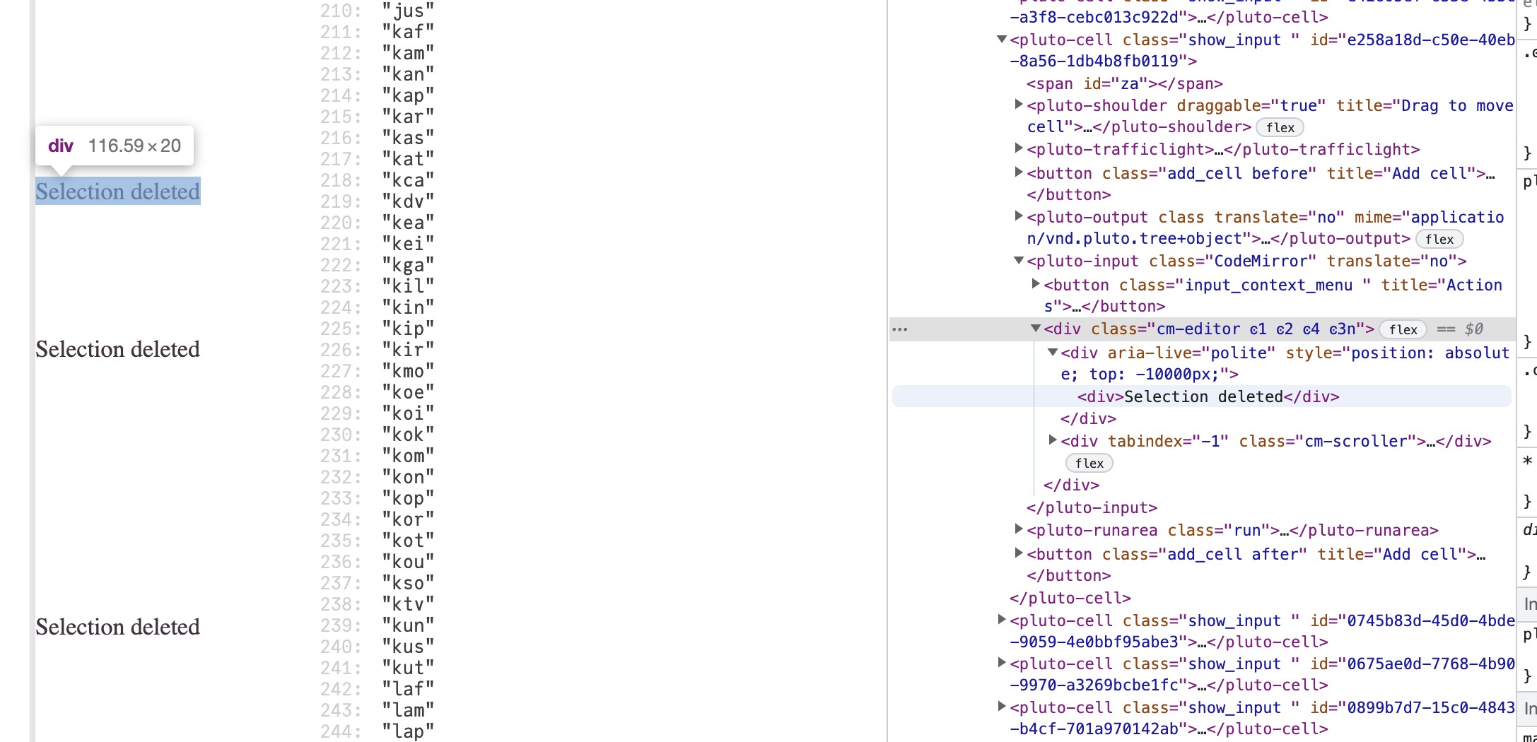Collapse the pluto-input element

point(1017,261)
